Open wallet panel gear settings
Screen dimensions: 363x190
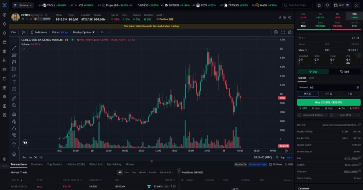(358, 38)
